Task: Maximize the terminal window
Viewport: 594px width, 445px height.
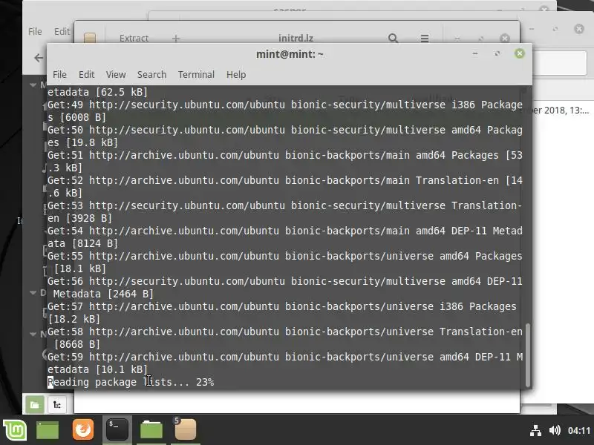Action: point(497,53)
